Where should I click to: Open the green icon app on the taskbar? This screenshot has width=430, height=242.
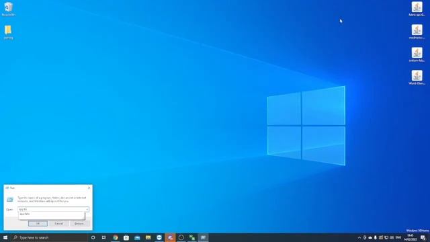[x=192, y=237]
